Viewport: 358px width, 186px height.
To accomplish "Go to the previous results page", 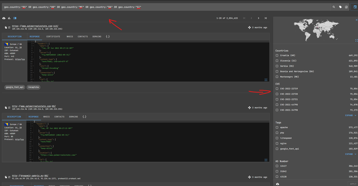I will [251, 18].
